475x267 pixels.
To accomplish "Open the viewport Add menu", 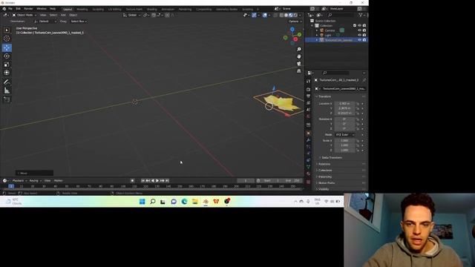I will click(x=63, y=15).
